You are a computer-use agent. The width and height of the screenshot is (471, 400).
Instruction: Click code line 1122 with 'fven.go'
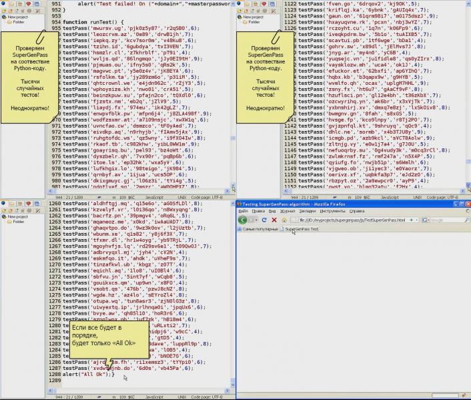click(359, 3)
